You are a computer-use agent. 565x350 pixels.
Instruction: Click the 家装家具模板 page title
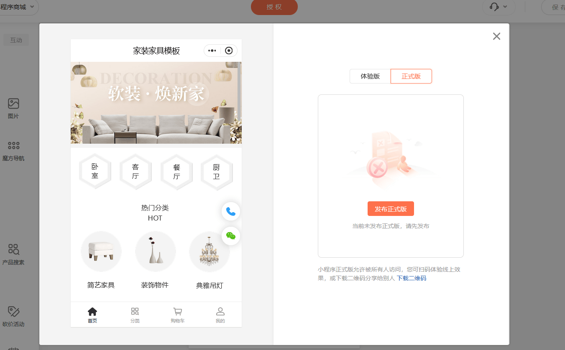tap(156, 51)
